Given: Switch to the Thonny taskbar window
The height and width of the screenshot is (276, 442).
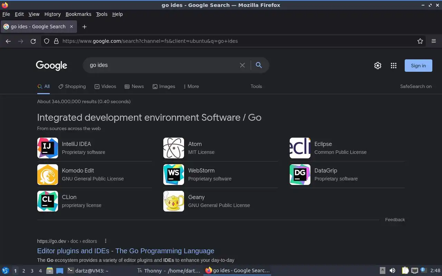Looking at the screenshot, I should tap(169, 271).
